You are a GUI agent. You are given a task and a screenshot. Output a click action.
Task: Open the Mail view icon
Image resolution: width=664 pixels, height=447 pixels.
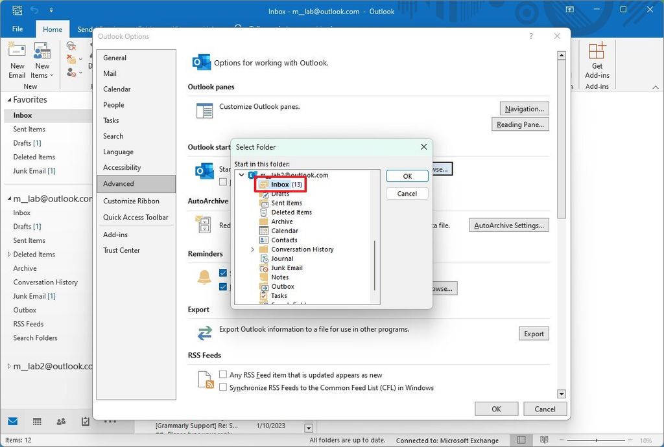point(14,421)
